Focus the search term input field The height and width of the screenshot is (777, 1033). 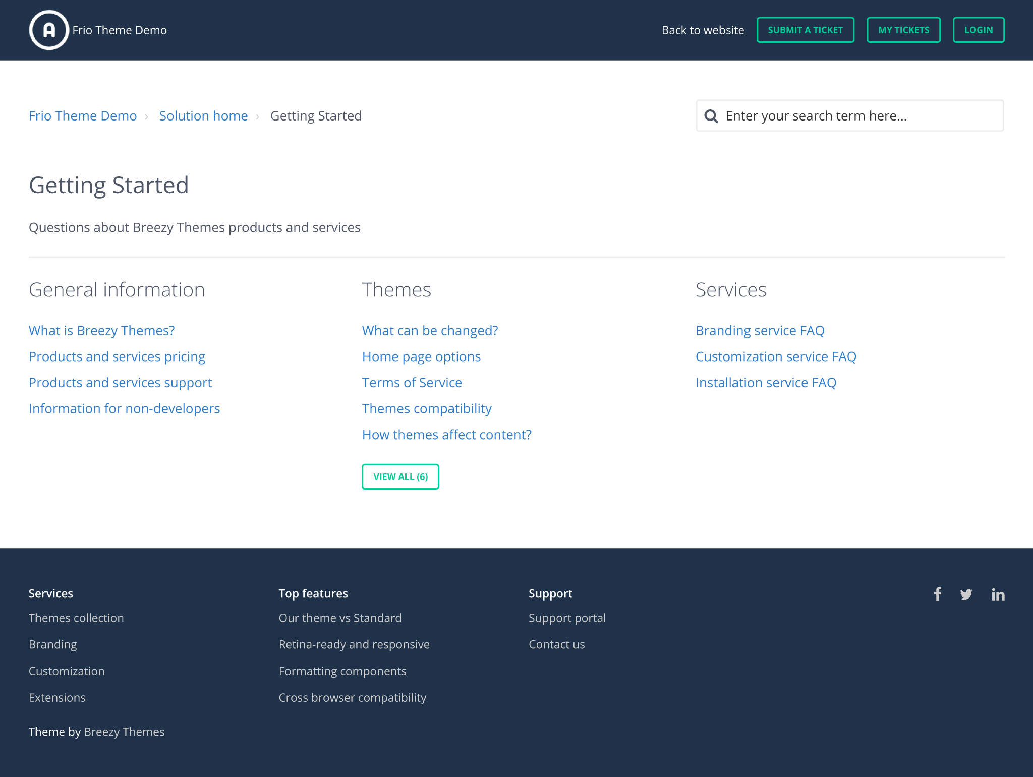[857, 116]
